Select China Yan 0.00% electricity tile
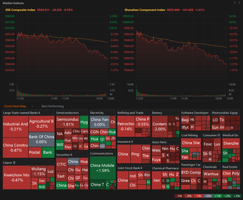 click(100, 122)
